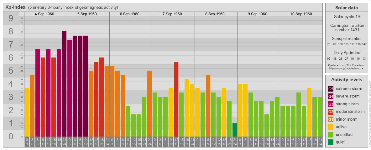This screenshot has height=150, width=371.
Task: Click the orange bar for 4 Sep 3-6
Action: (x=32, y=106)
